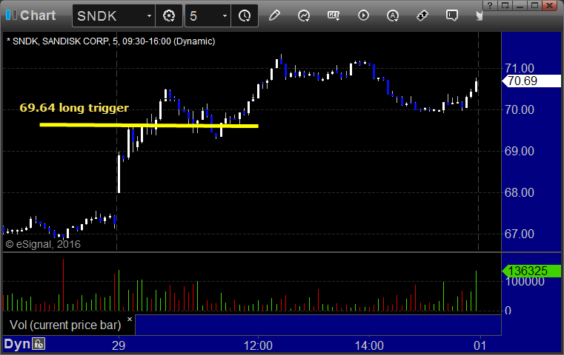Viewport: 564px width, 355px height.
Task: Click the 68.00 price scale label
Action: [520, 193]
